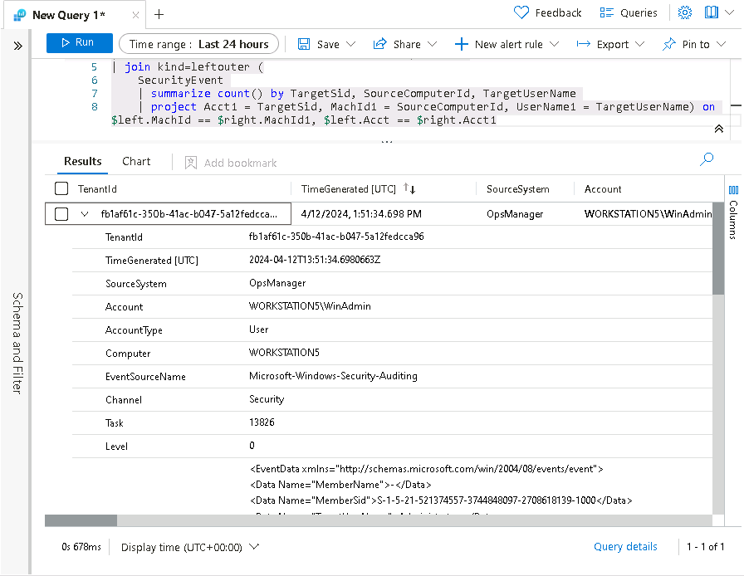The width and height of the screenshot is (744, 576).
Task: Click the 1 - 1 of 1 result count
Action: [x=706, y=547]
